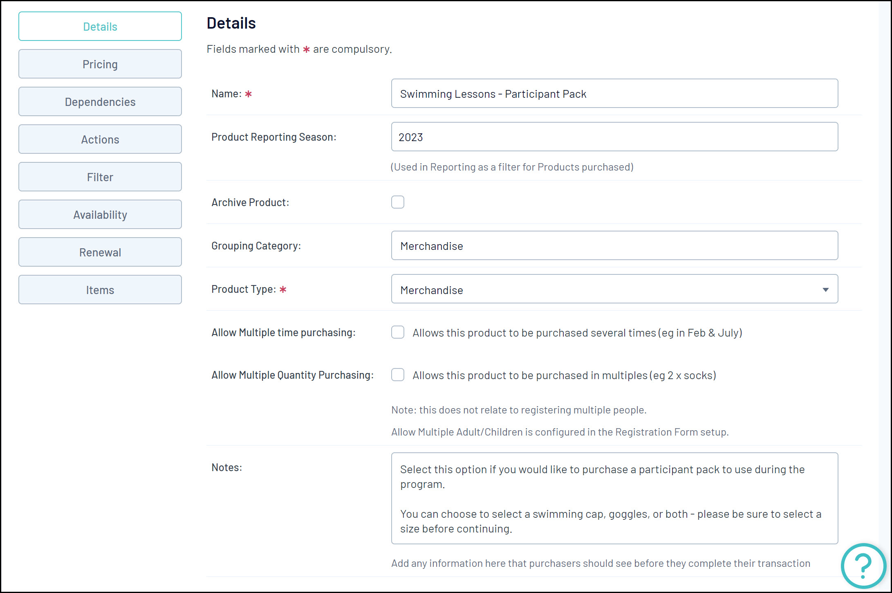
Task: Click the Product Reporting Season field
Action: pos(614,137)
